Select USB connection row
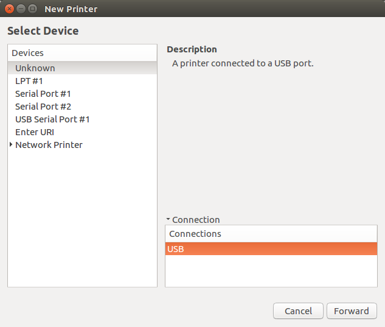385x327 pixels. 271,249
